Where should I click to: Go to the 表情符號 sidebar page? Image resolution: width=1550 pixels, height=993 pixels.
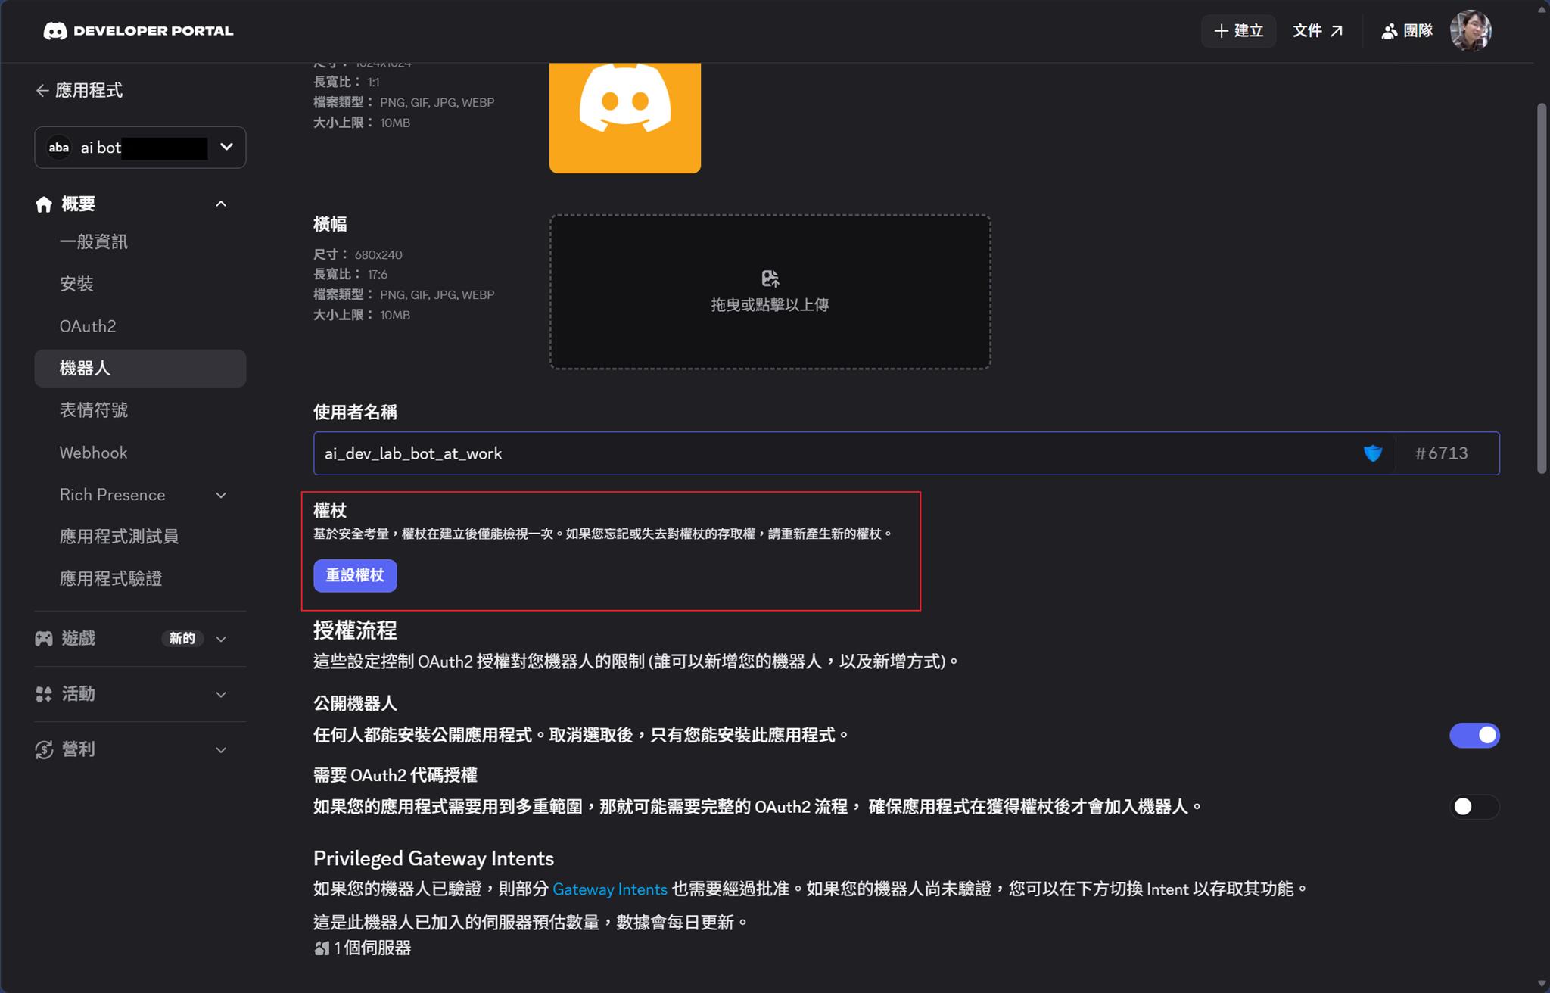point(94,410)
